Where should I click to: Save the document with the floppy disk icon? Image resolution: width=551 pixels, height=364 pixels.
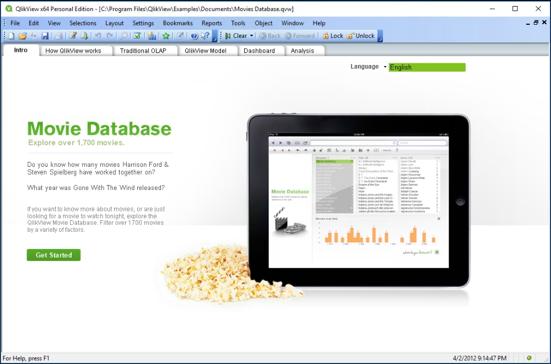45,36
